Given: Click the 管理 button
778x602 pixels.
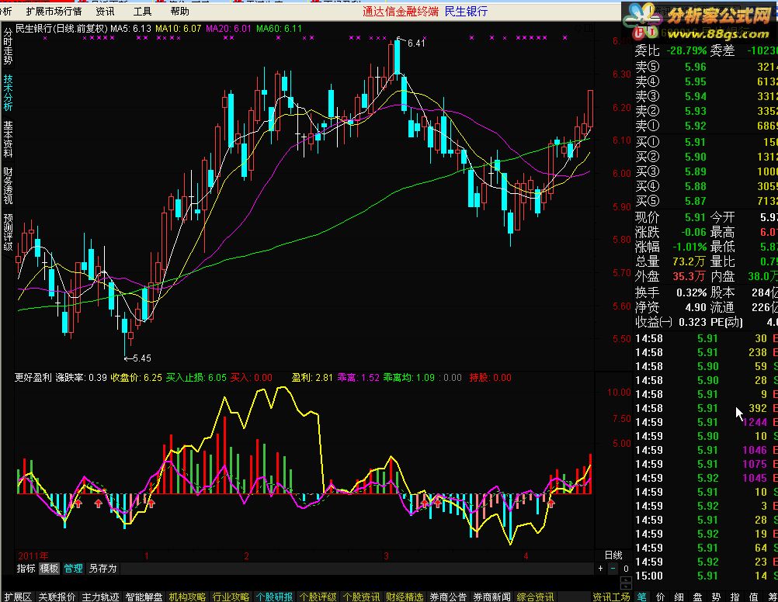Looking at the screenshot, I should click(x=73, y=569).
